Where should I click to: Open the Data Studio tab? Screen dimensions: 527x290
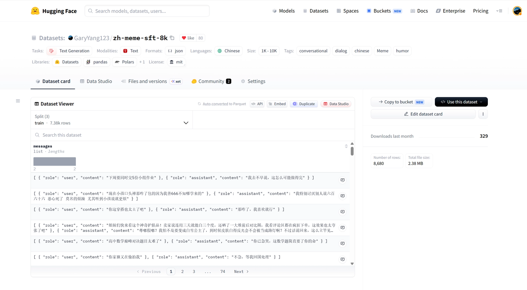tap(96, 81)
